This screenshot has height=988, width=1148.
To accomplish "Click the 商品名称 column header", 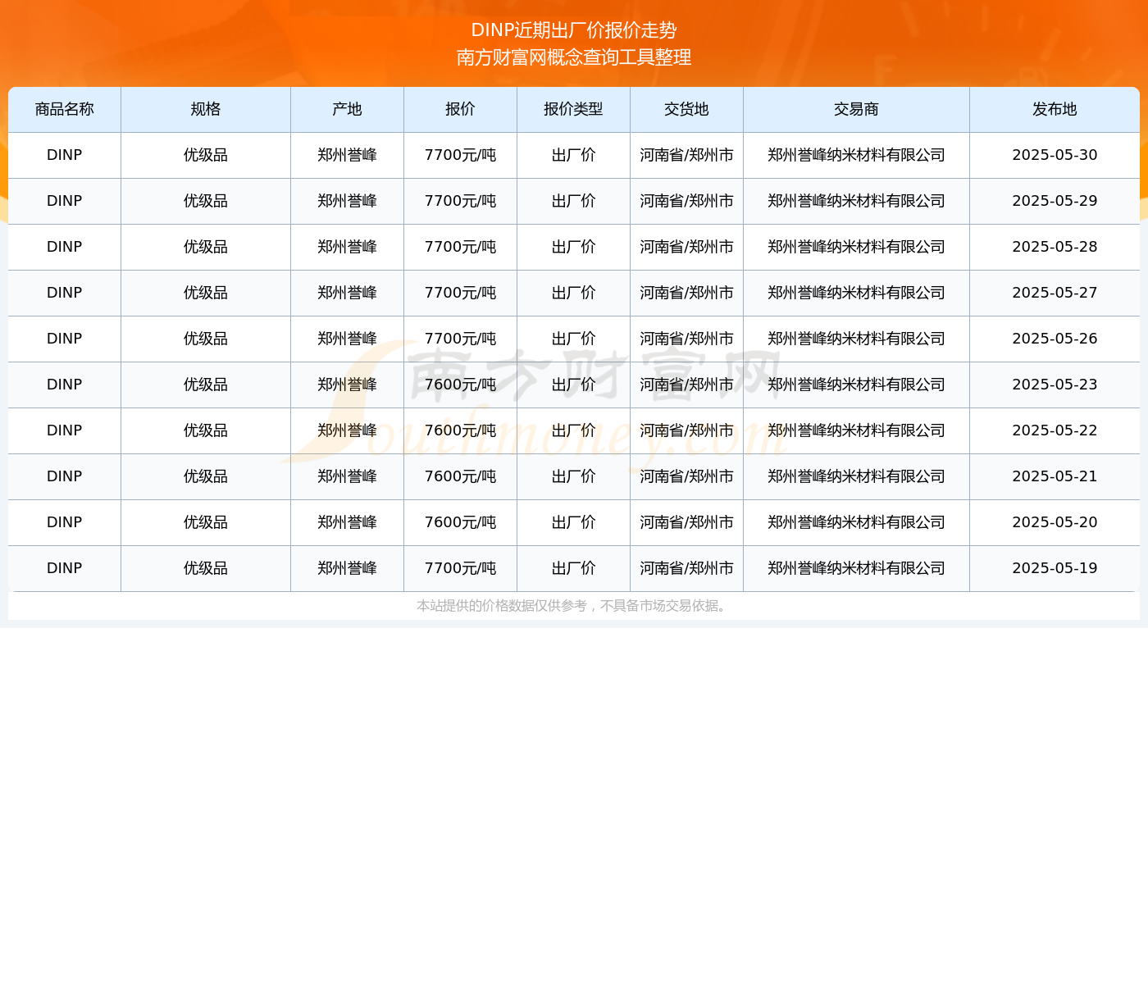I will click(65, 109).
